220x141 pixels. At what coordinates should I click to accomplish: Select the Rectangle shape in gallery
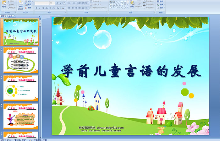122,2
